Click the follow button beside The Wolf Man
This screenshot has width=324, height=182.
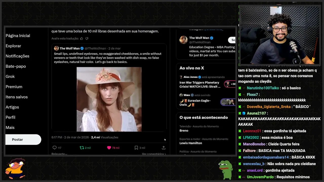point(232,40)
